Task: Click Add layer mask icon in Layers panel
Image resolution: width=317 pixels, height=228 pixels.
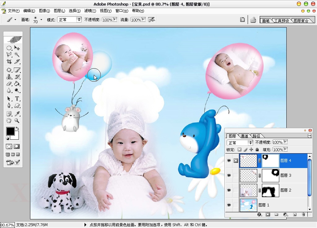Action: coord(268,214)
